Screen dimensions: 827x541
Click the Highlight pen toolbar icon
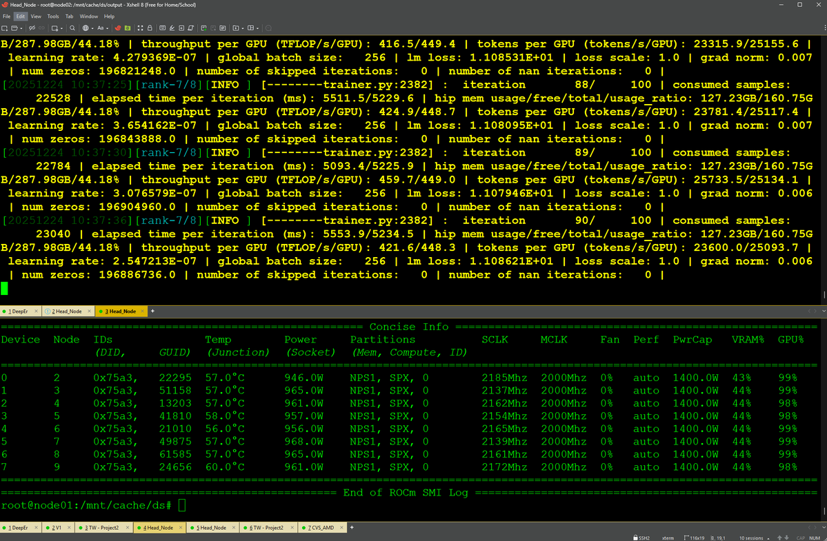tap(172, 28)
